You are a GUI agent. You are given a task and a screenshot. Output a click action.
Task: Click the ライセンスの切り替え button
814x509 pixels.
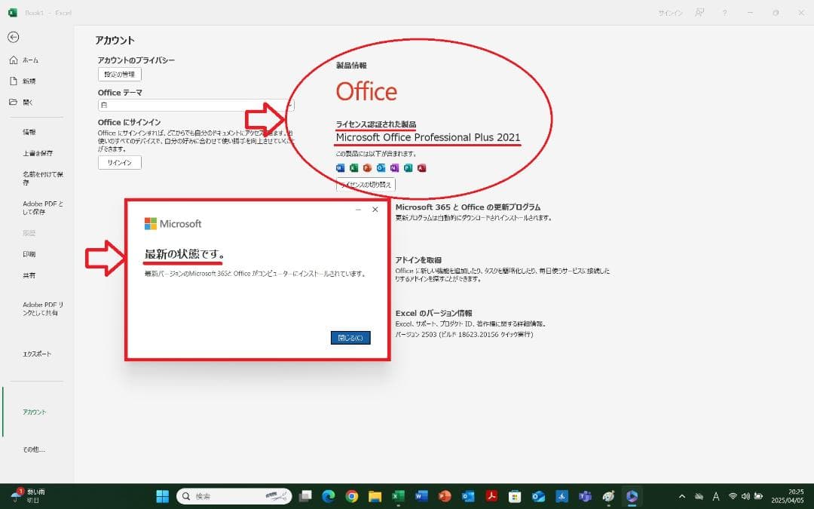[x=365, y=184]
